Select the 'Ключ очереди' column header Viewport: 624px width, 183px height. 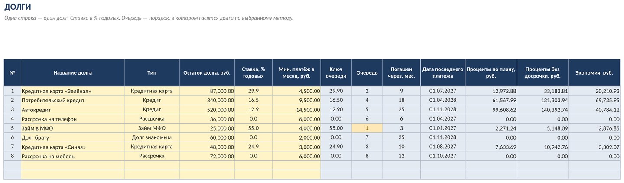point(336,73)
